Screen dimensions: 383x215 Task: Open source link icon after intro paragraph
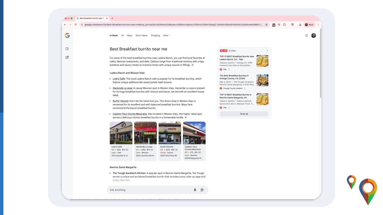(x=193, y=65)
